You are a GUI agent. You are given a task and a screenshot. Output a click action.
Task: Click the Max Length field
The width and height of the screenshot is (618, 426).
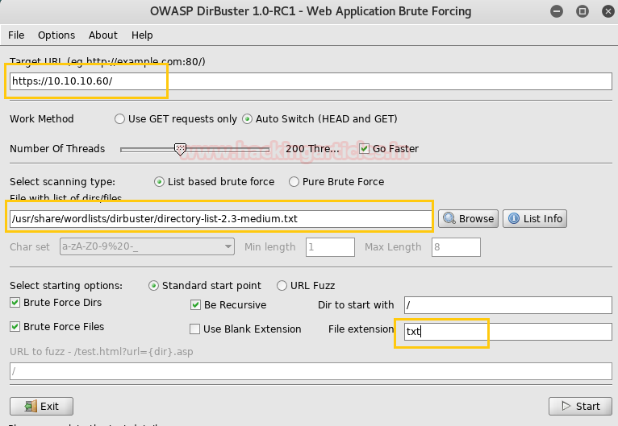tap(456, 247)
